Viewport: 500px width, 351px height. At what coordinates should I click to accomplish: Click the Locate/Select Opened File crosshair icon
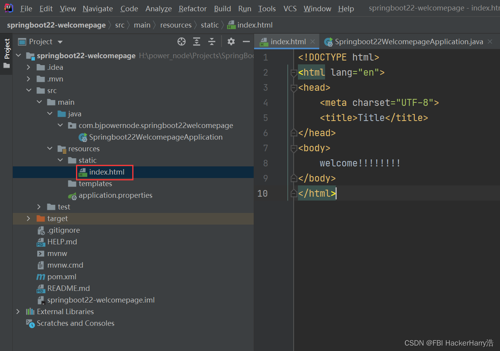(182, 41)
